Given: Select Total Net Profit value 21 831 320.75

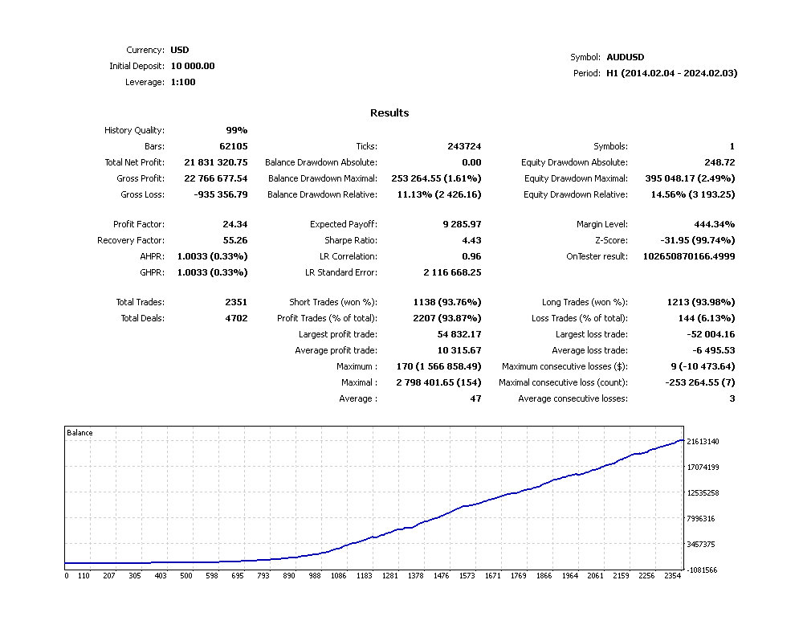Looking at the screenshot, I should 215,162.
